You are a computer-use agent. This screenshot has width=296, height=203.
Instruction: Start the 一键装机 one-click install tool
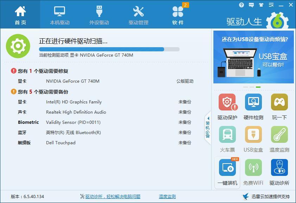point(227,167)
